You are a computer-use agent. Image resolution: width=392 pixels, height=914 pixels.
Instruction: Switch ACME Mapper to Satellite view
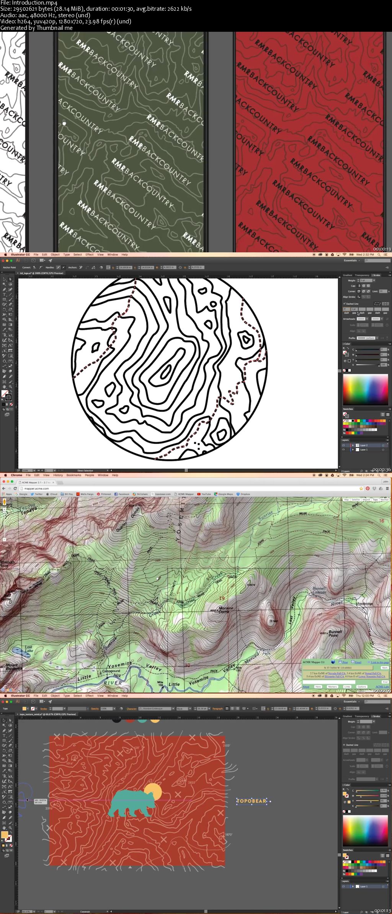pos(355,500)
